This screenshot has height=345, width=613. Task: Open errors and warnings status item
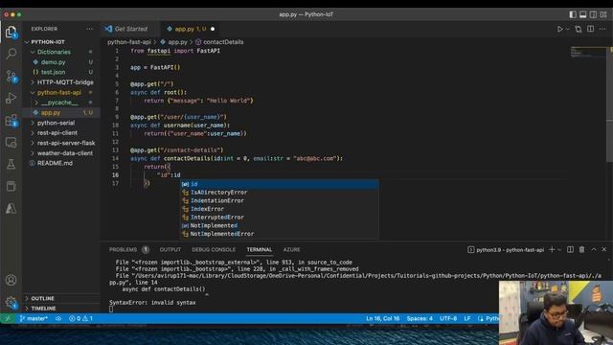click(x=80, y=318)
